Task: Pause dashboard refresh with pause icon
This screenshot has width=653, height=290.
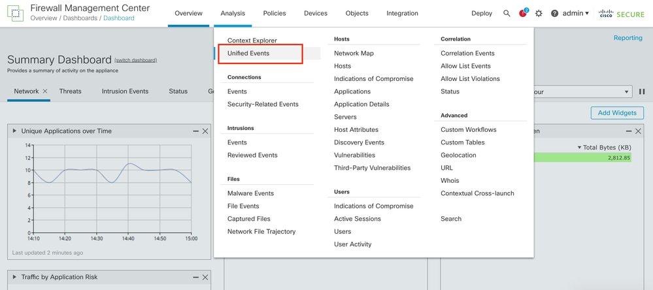Action: pos(642,91)
